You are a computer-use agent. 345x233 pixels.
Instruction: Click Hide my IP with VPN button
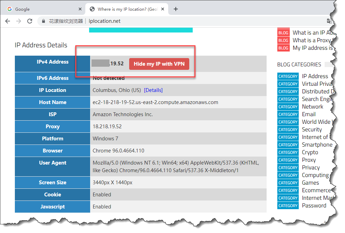coord(159,64)
